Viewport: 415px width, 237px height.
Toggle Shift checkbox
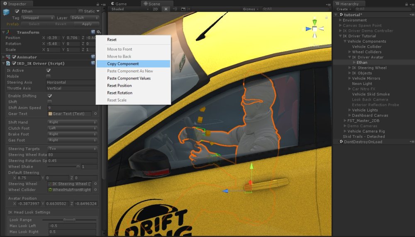(x=50, y=102)
